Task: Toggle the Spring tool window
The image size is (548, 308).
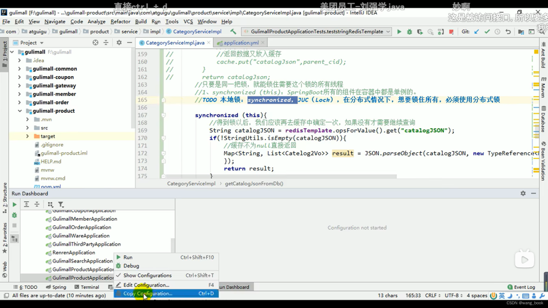Action: coord(56,287)
